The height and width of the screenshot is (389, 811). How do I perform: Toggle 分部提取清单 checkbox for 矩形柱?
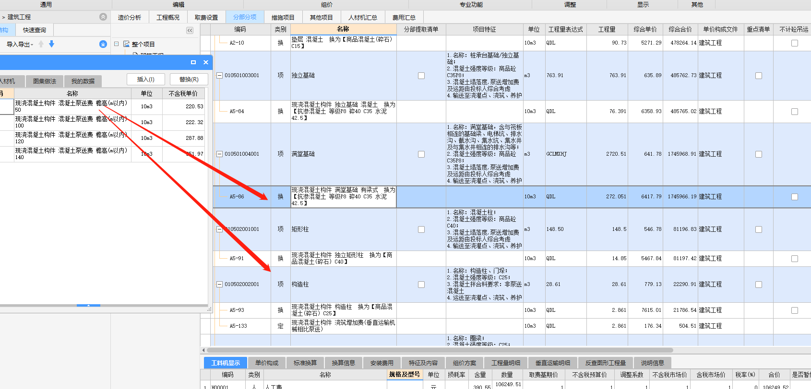[421, 229]
